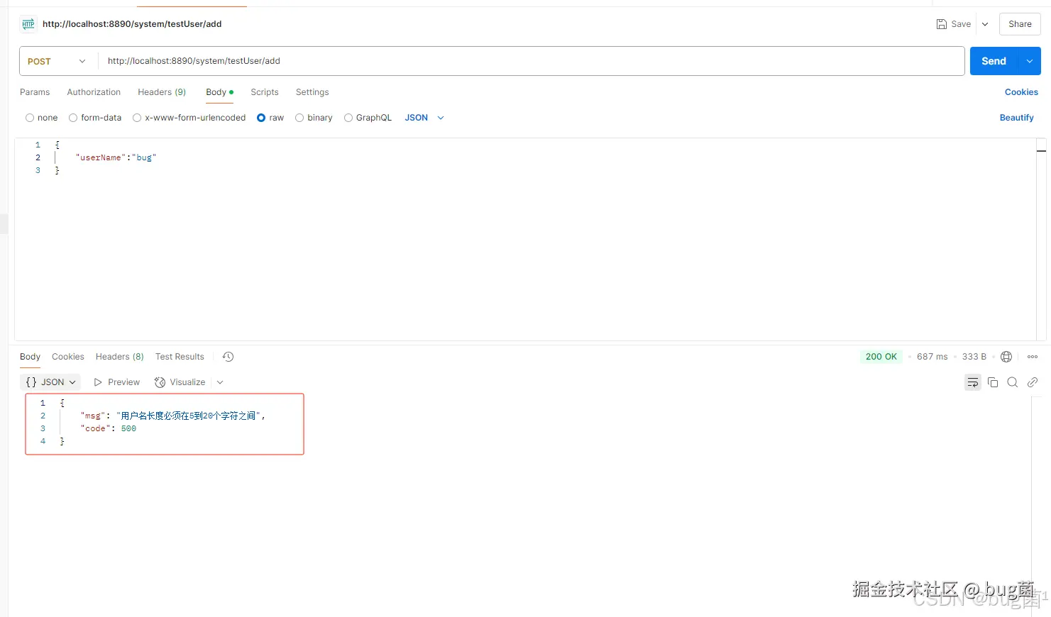Image resolution: width=1051 pixels, height=617 pixels.
Task: Click the 687 ms response time
Action: (x=932, y=357)
